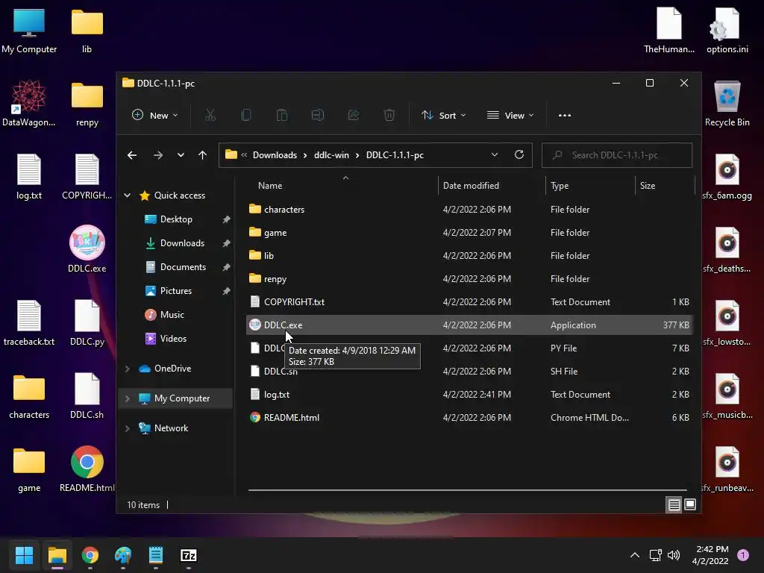Image resolution: width=764 pixels, height=573 pixels.
Task: Open Chrome from the taskbar
Action: [90, 555]
